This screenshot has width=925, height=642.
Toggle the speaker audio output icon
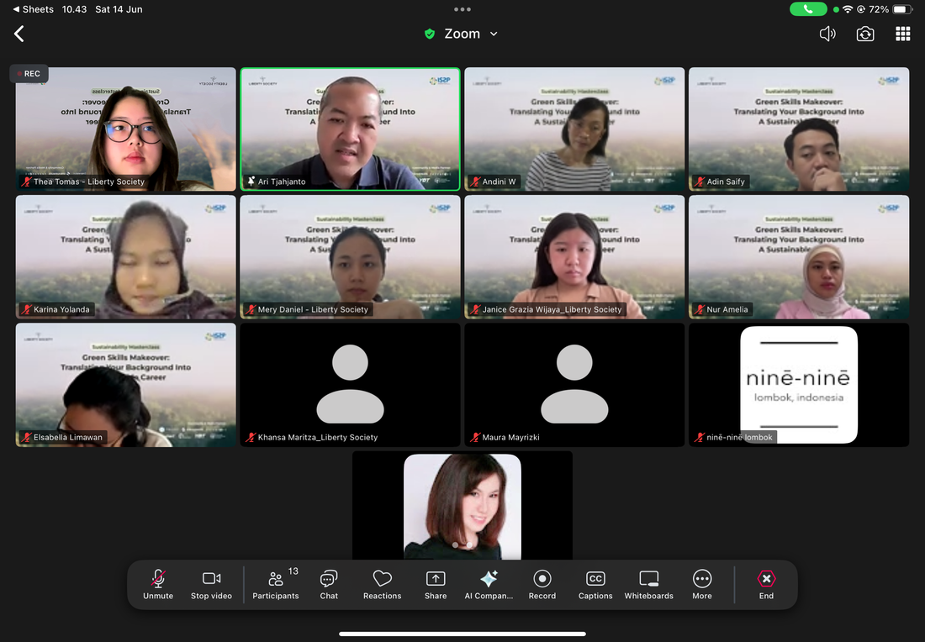click(x=827, y=34)
